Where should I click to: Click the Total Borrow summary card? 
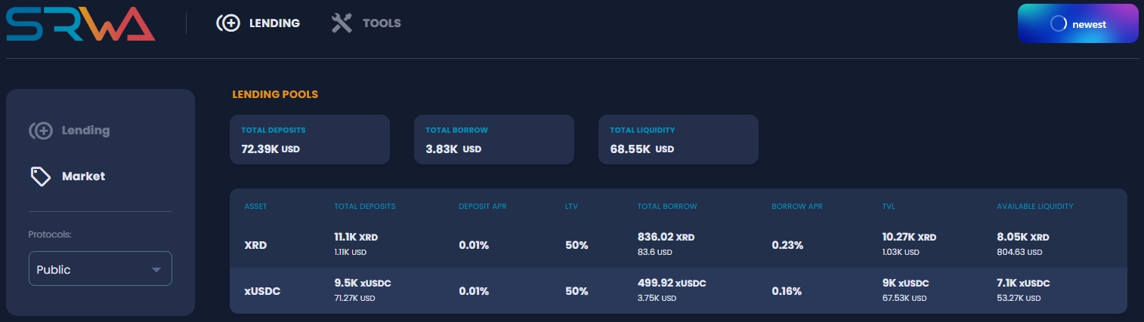click(493, 140)
